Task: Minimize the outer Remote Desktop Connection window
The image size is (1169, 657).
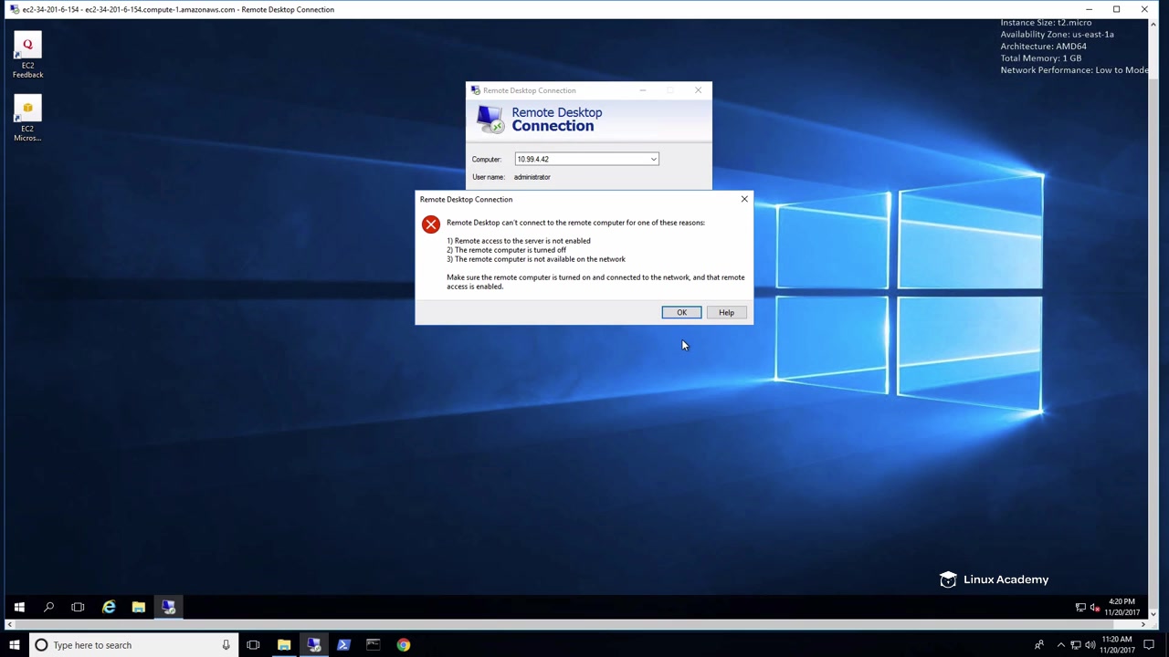Action: [x=1089, y=9]
